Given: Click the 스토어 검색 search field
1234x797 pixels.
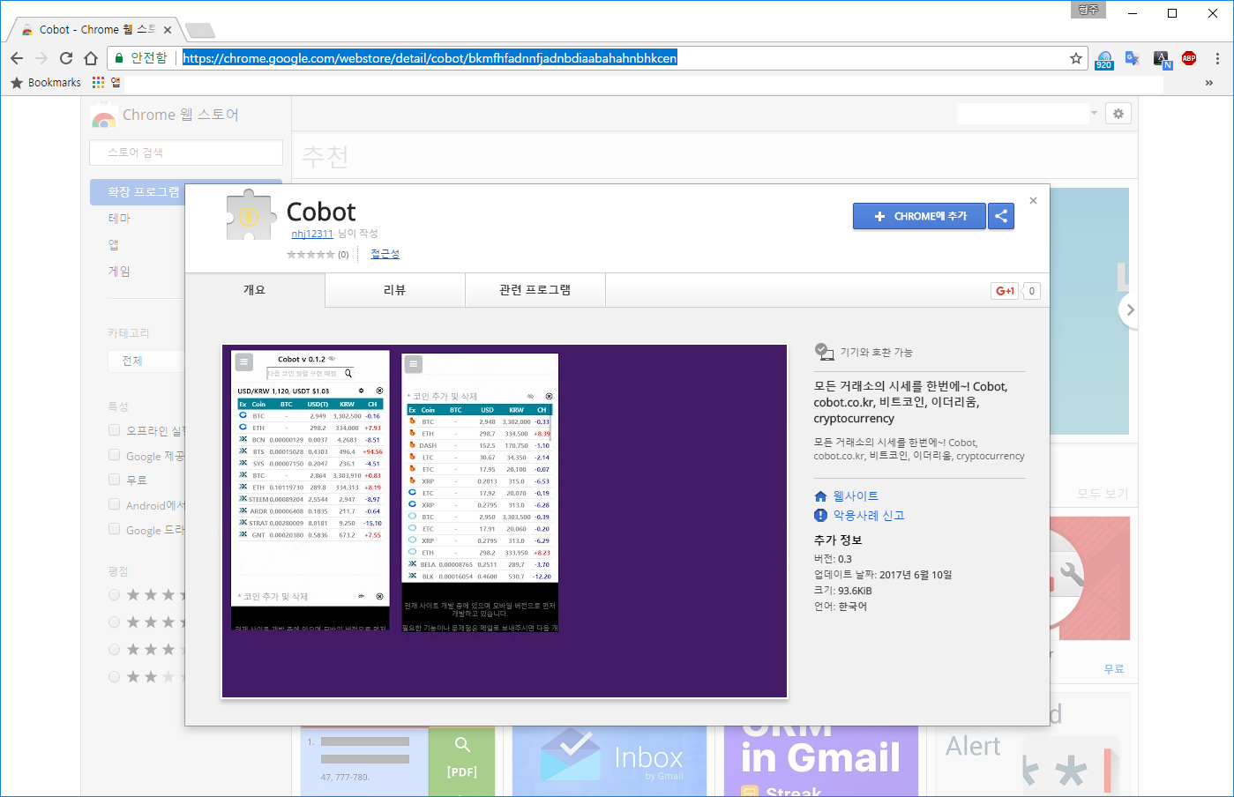Looking at the screenshot, I should [x=186, y=153].
